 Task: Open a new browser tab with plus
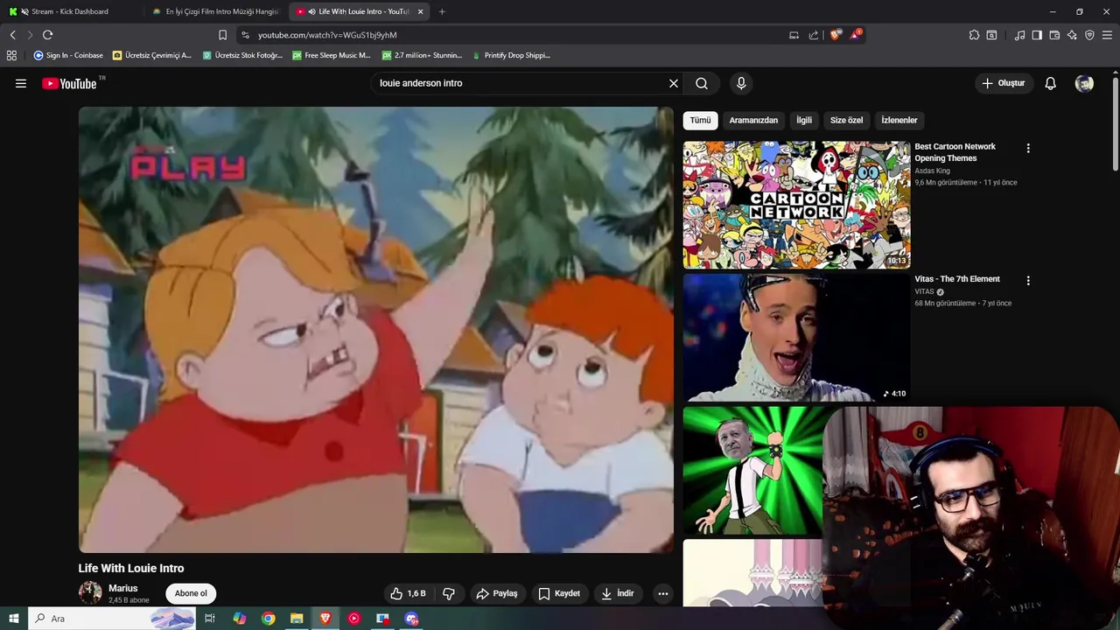click(x=442, y=11)
